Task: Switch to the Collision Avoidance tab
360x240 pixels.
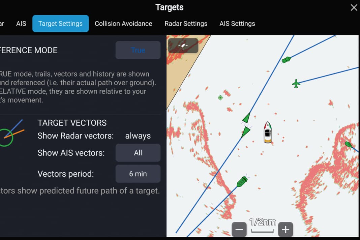Action: (x=123, y=24)
